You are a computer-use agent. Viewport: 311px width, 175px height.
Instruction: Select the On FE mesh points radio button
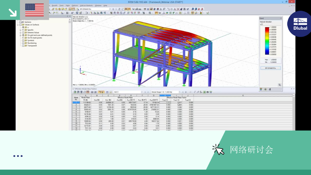23,38
